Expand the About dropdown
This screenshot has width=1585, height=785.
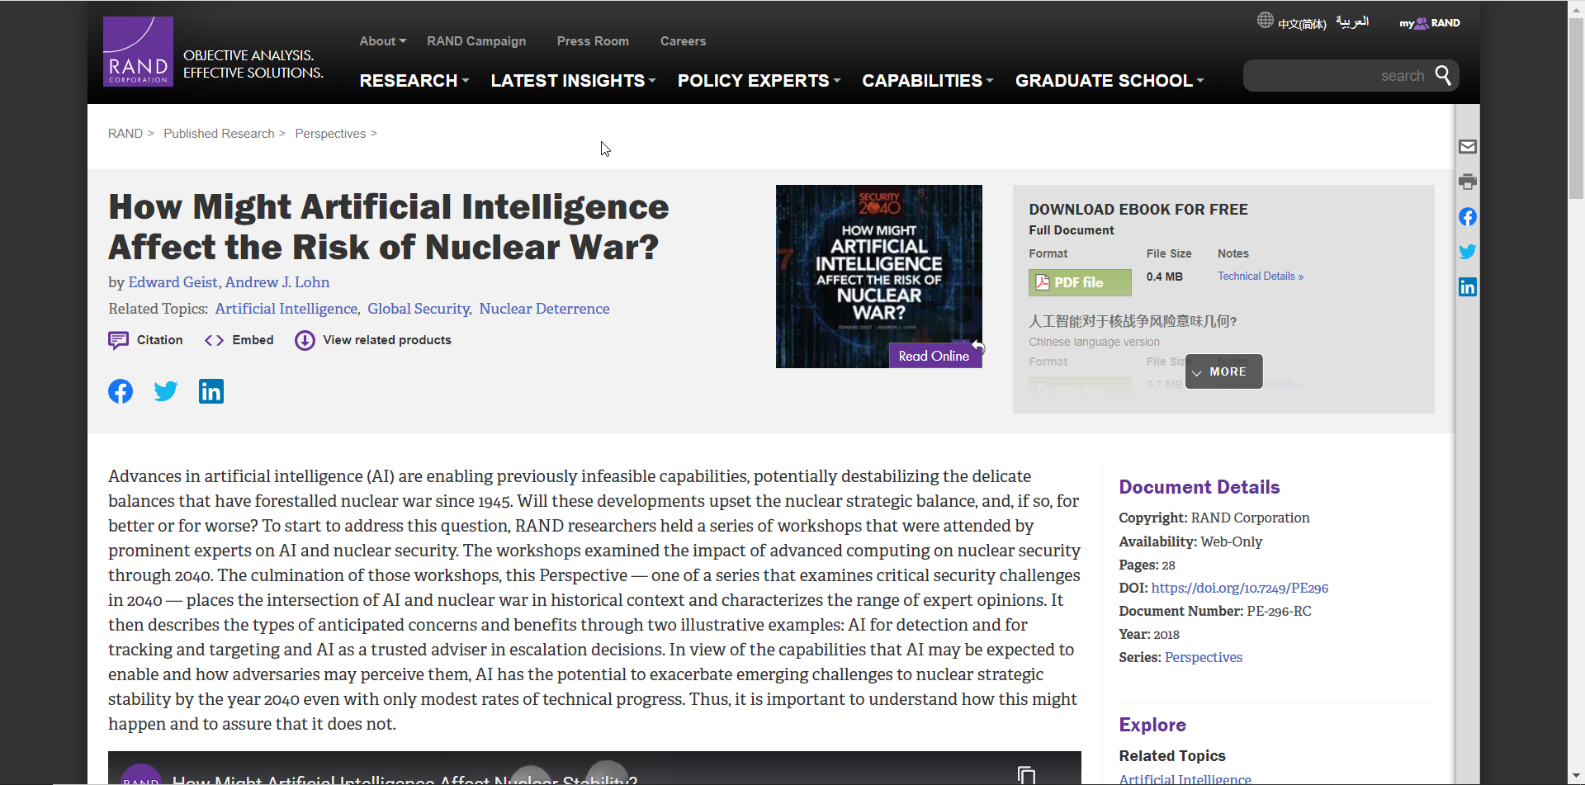pyautogui.click(x=382, y=41)
